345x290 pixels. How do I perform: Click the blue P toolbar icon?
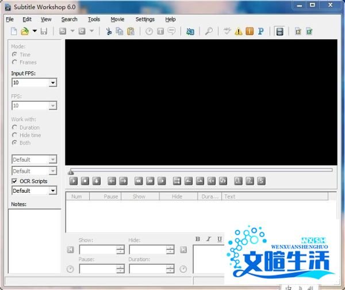point(260,31)
